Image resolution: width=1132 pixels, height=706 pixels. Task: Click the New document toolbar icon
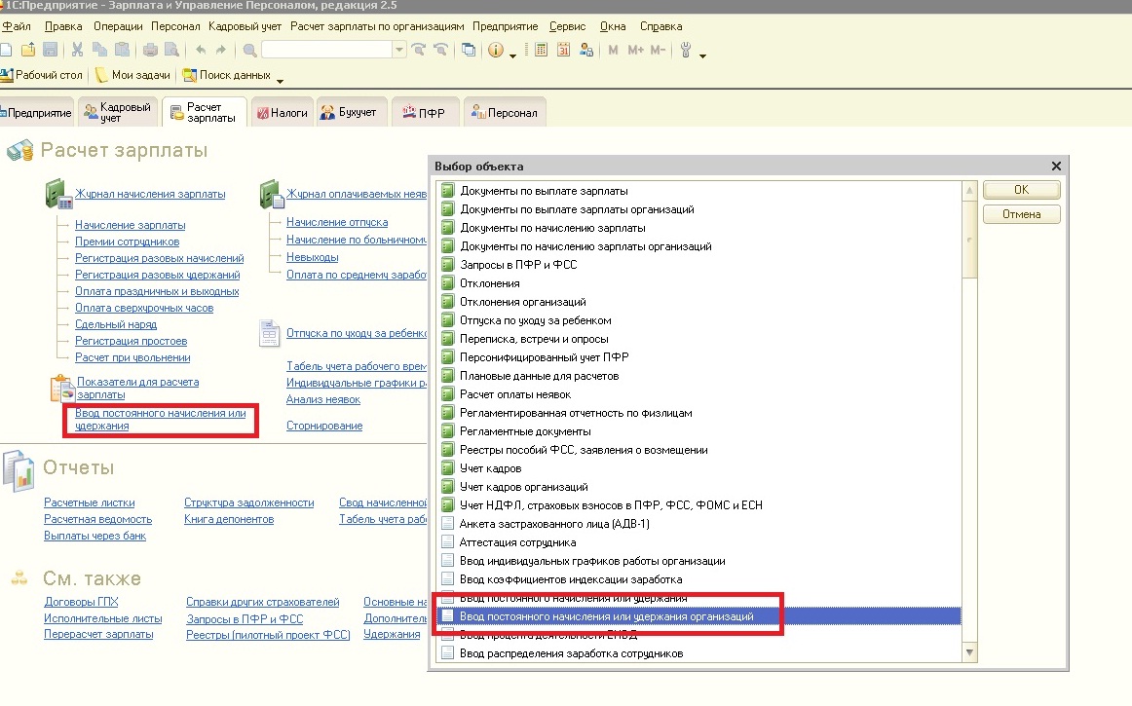pos(6,50)
